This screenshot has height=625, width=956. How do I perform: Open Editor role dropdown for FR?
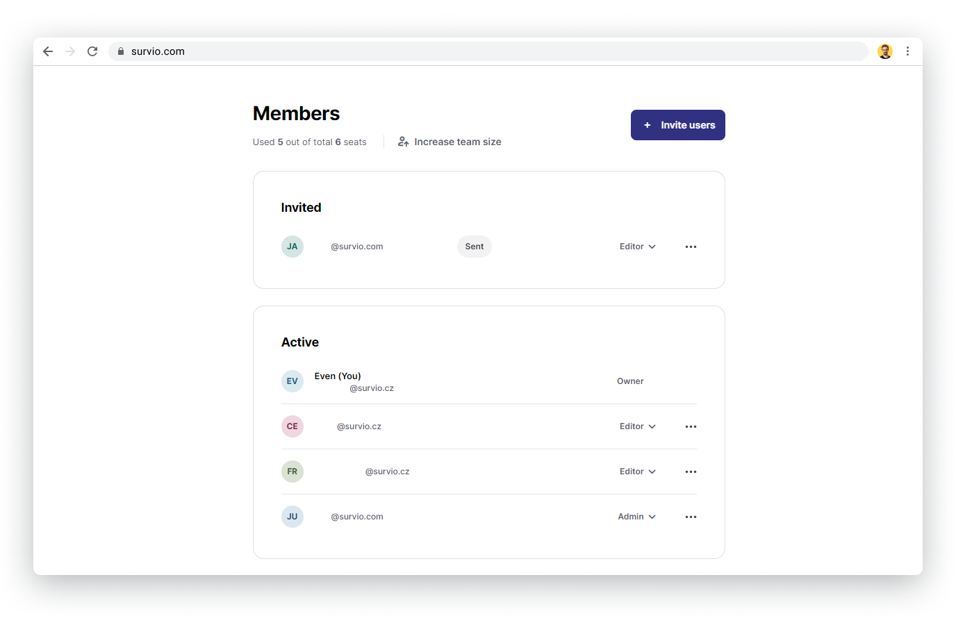point(638,472)
